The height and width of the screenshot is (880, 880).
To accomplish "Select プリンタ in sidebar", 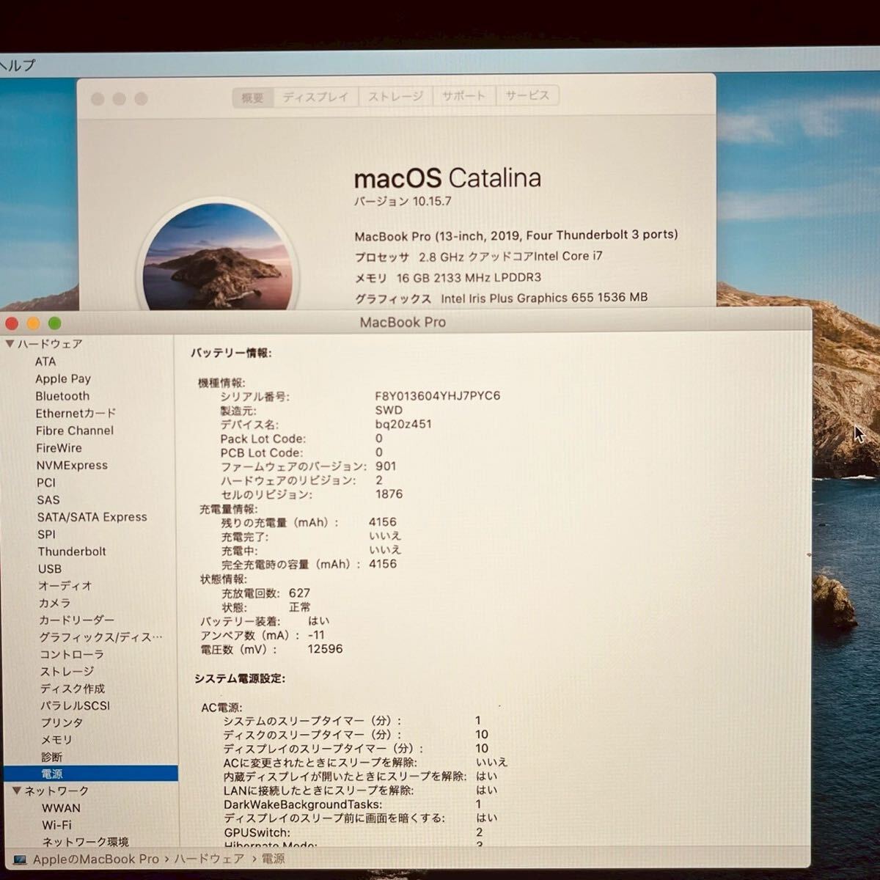I will 62,723.
